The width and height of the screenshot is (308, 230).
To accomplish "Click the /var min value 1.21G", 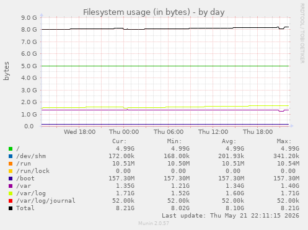I will [180, 186].
